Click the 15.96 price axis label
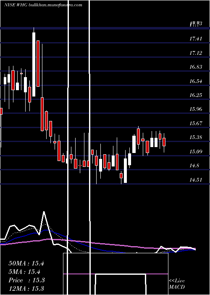 pos(196,109)
